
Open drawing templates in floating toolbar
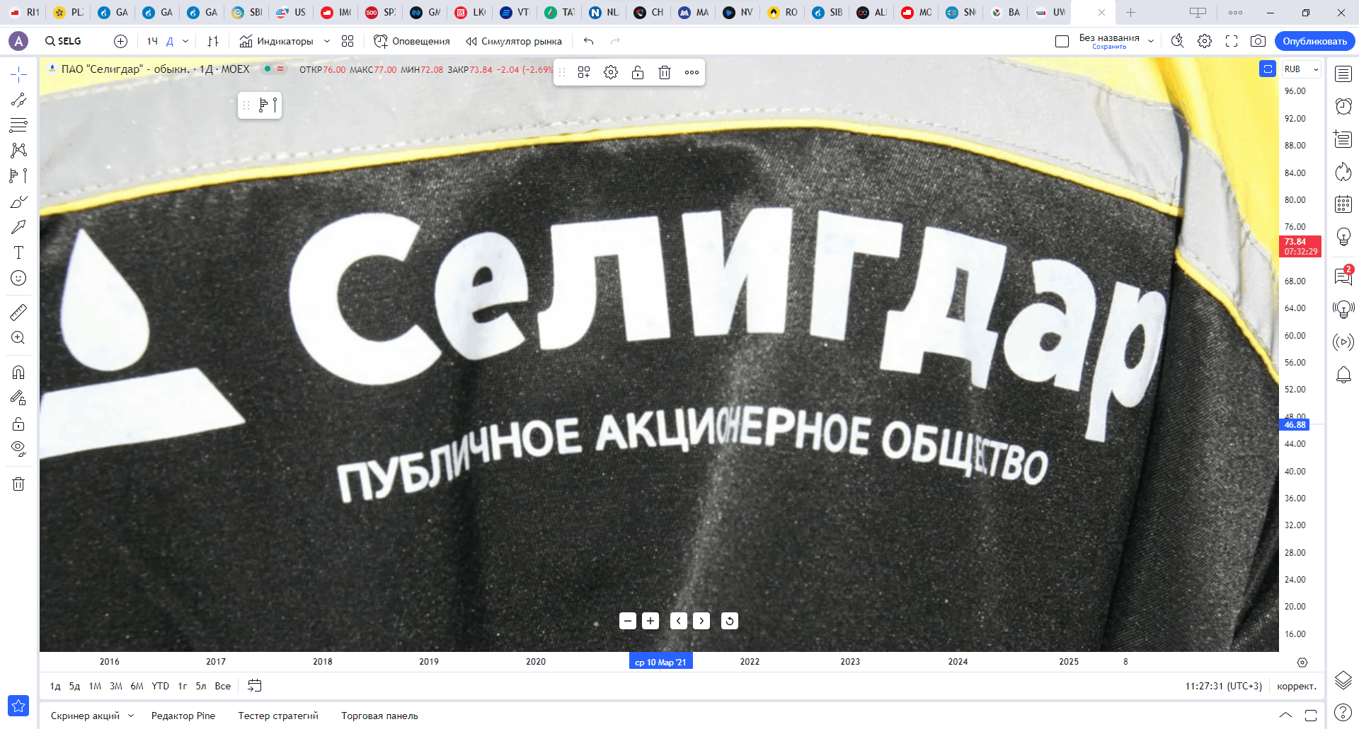click(x=584, y=72)
